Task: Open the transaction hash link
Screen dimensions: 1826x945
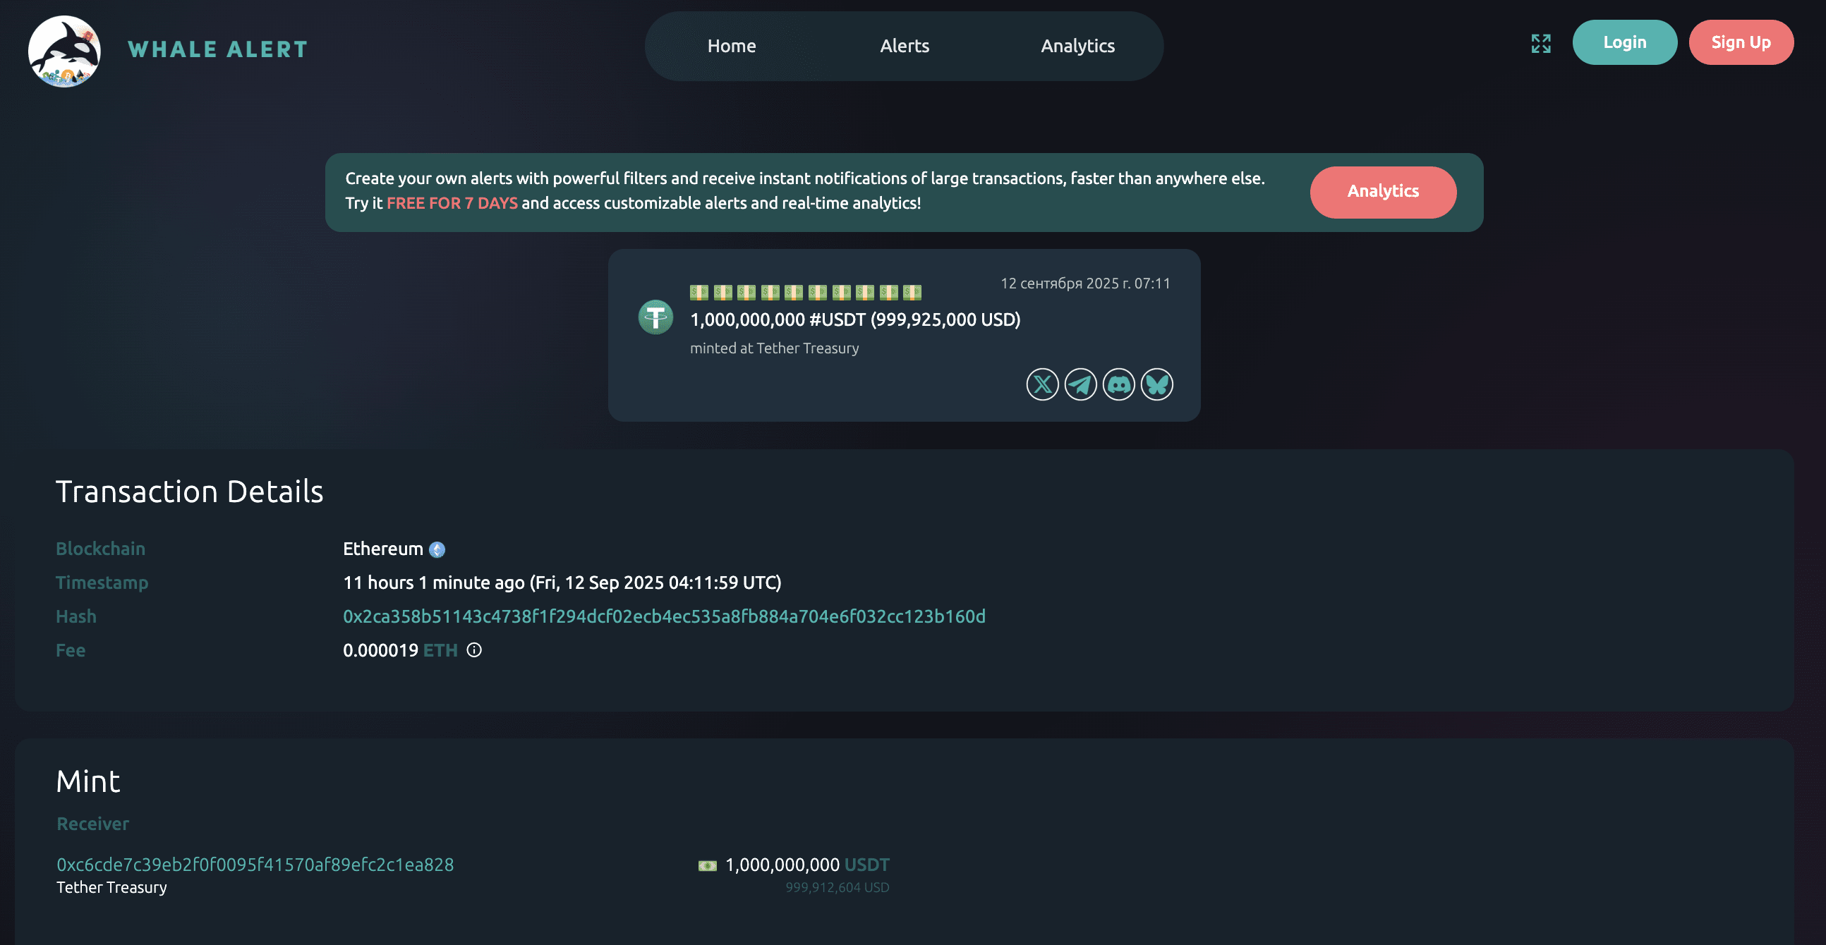Action: pos(664,616)
